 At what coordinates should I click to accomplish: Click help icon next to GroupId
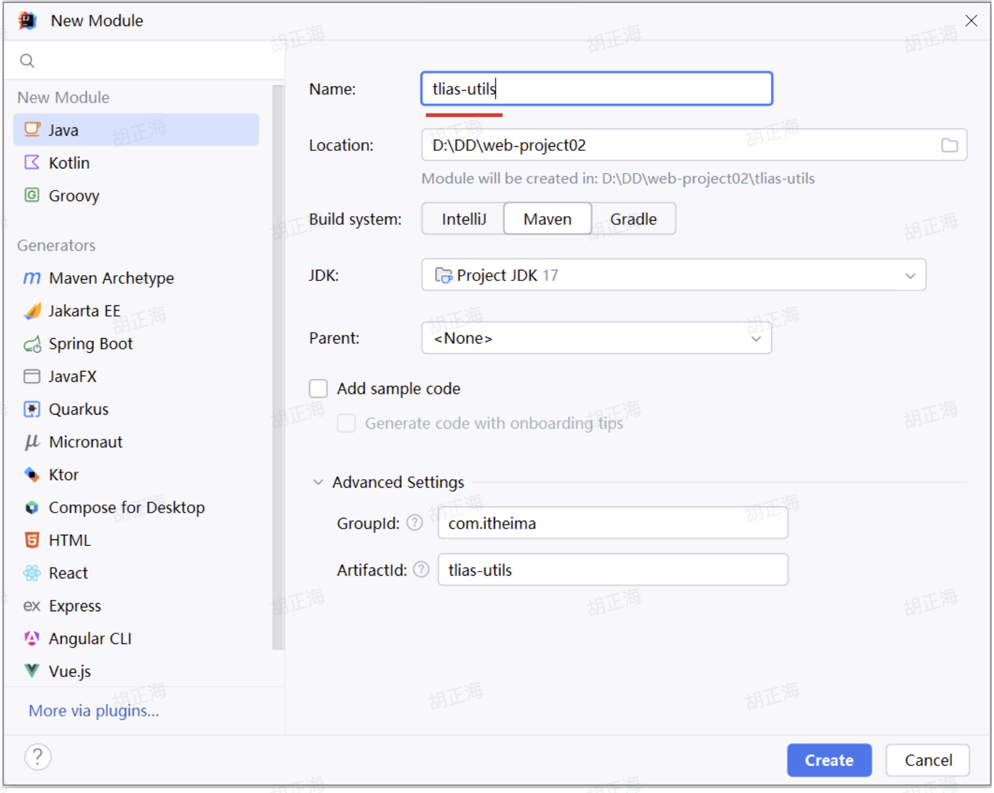point(415,523)
